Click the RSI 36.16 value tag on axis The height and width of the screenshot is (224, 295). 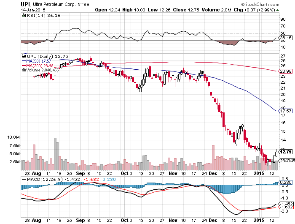286,38
